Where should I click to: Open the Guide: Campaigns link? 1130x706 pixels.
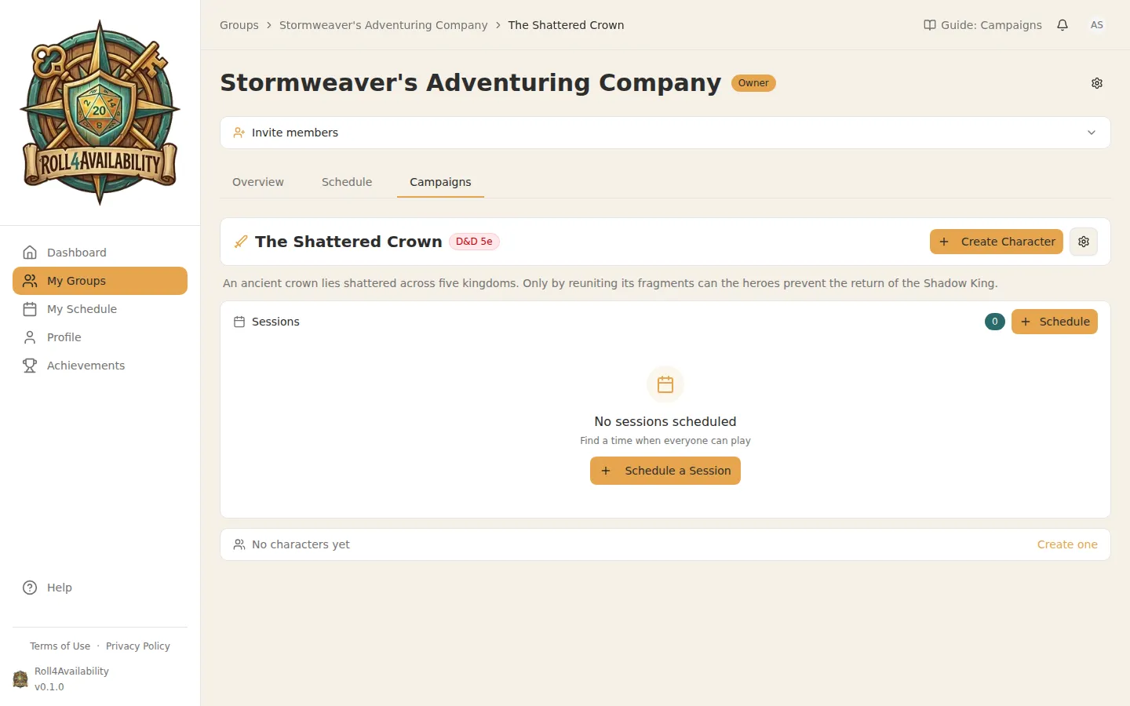tap(982, 25)
